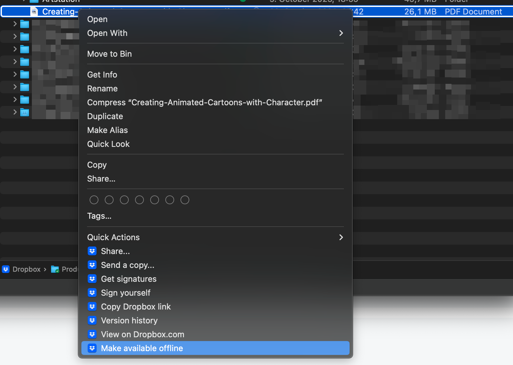Click the shared folder icon in list
513x365 pixels.
25,112
